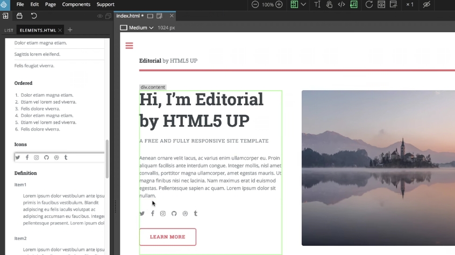Screen dimensions: 455x255
Task: Toggle the interaction hand pointer mode
Action: click(329, 4)
